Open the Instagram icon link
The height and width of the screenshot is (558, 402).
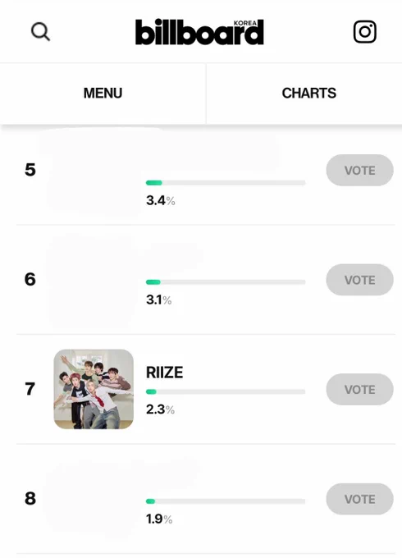(x=364, y=32)
